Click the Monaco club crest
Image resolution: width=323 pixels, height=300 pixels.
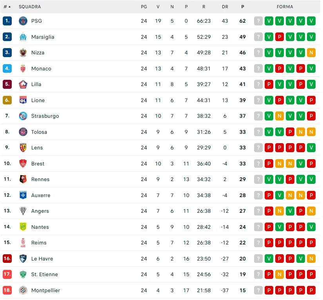pos(23,68)
